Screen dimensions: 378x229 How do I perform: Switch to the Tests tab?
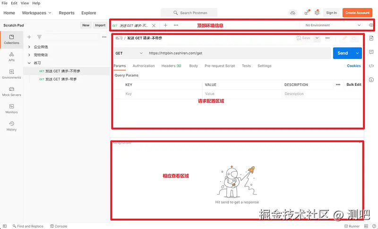click(246, 66)
